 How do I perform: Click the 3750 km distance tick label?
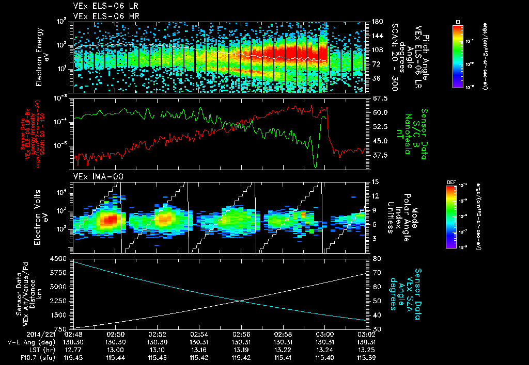(x=59, y=273)
